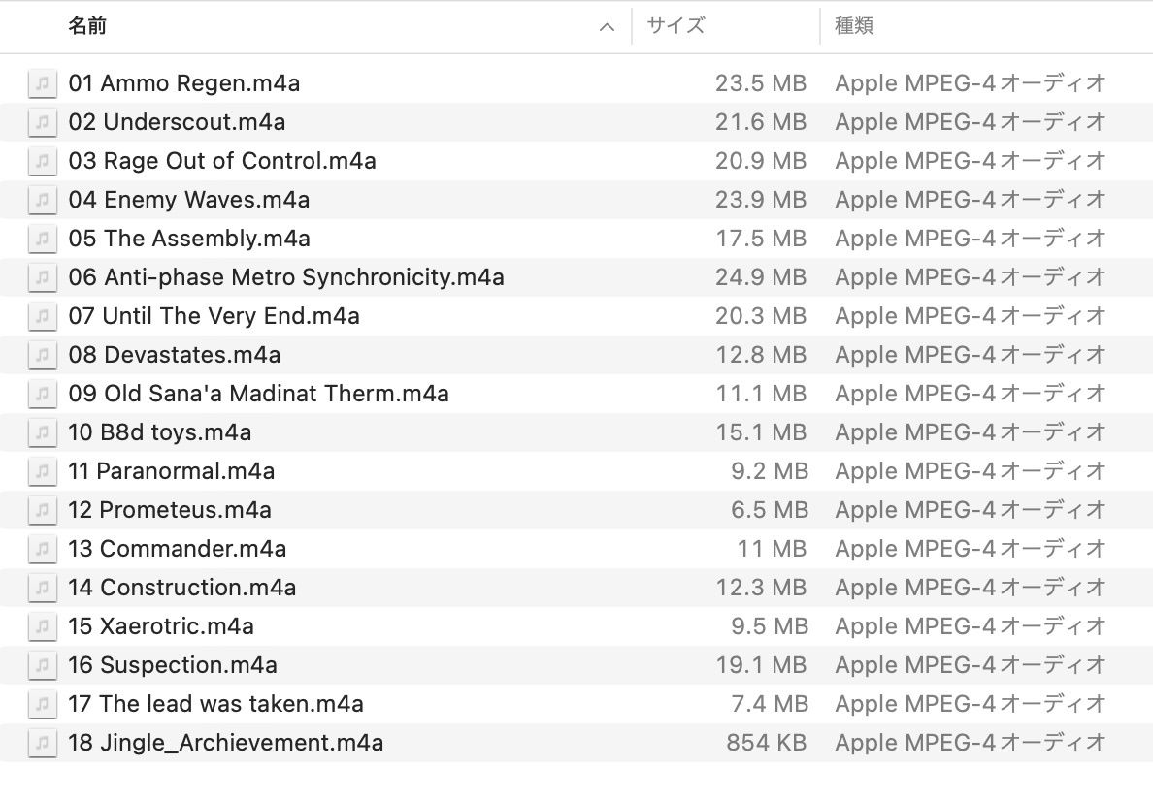Click the 19.1 MB size of 16 Suspection.m4a
Image resolution: width=1153 pixels, height=799 pixels.
pyautogui.click(x=761, y=665)
